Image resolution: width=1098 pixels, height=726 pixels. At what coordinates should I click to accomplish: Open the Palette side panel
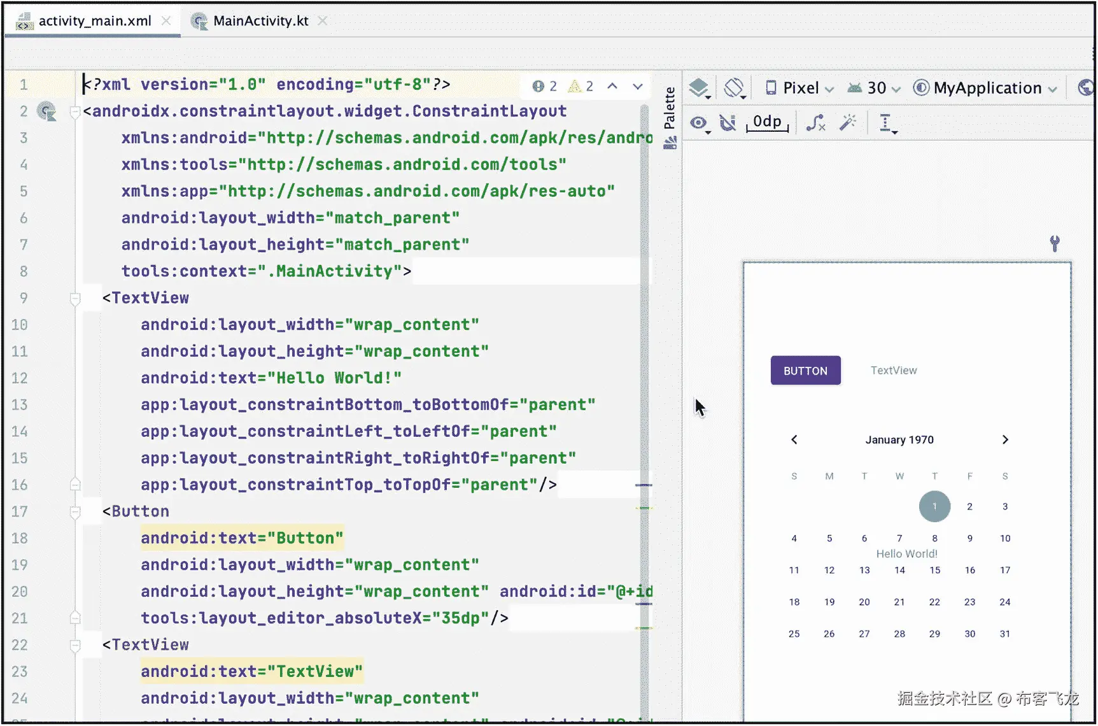(x=670, y=117)
